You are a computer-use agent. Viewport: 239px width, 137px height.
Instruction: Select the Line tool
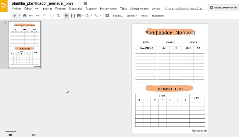[x=96, y=16]
